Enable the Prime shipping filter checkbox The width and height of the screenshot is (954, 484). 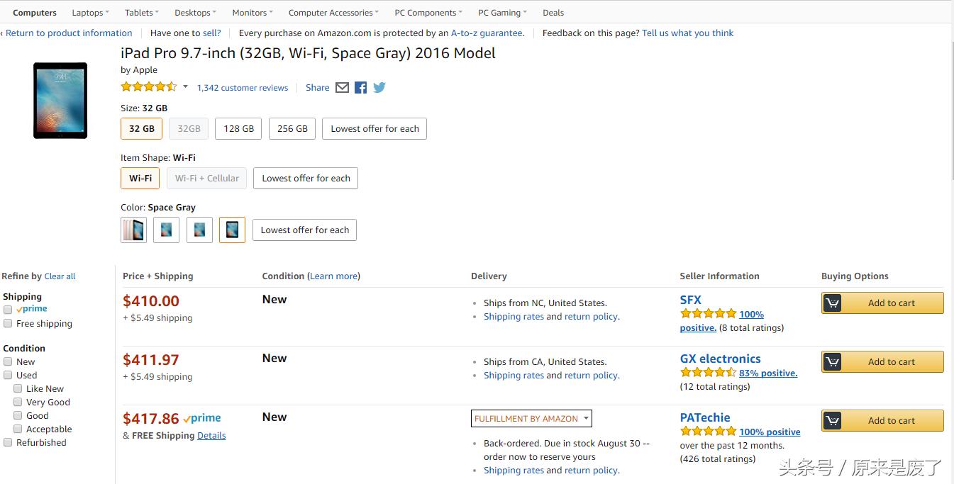[8, 310]
